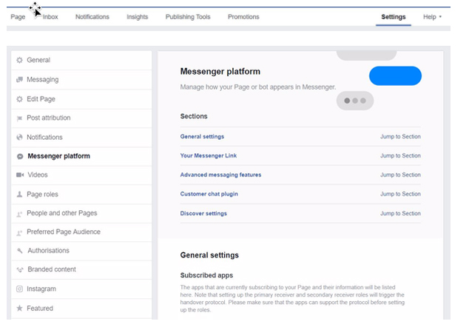Switch to the Notifications top tab
Viewport: 466px width, 327px height.
(92, 17)
